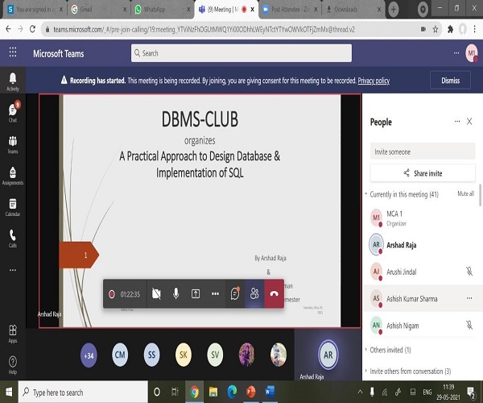This screenshot has height=403, width=483.
Task: Open the Teams section icon
Action: coord(13,144)
